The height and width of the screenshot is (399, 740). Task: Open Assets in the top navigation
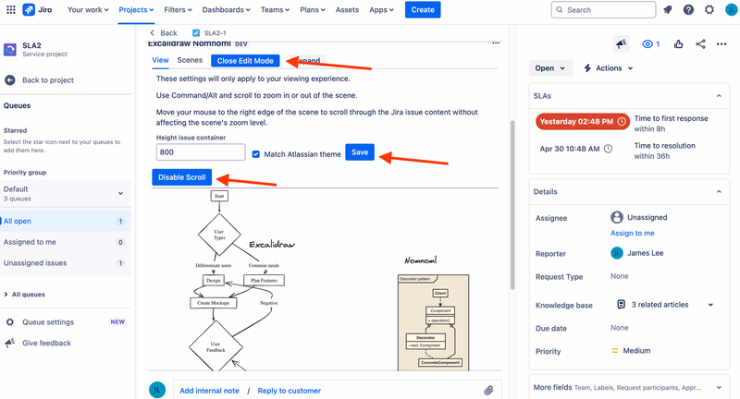coord(347,9)
